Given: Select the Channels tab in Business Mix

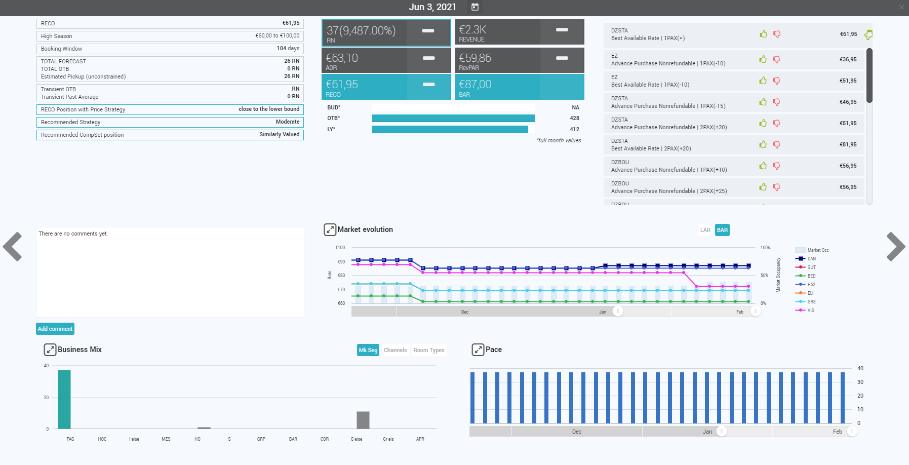Looking at the screenshot, I should [395, 351].
